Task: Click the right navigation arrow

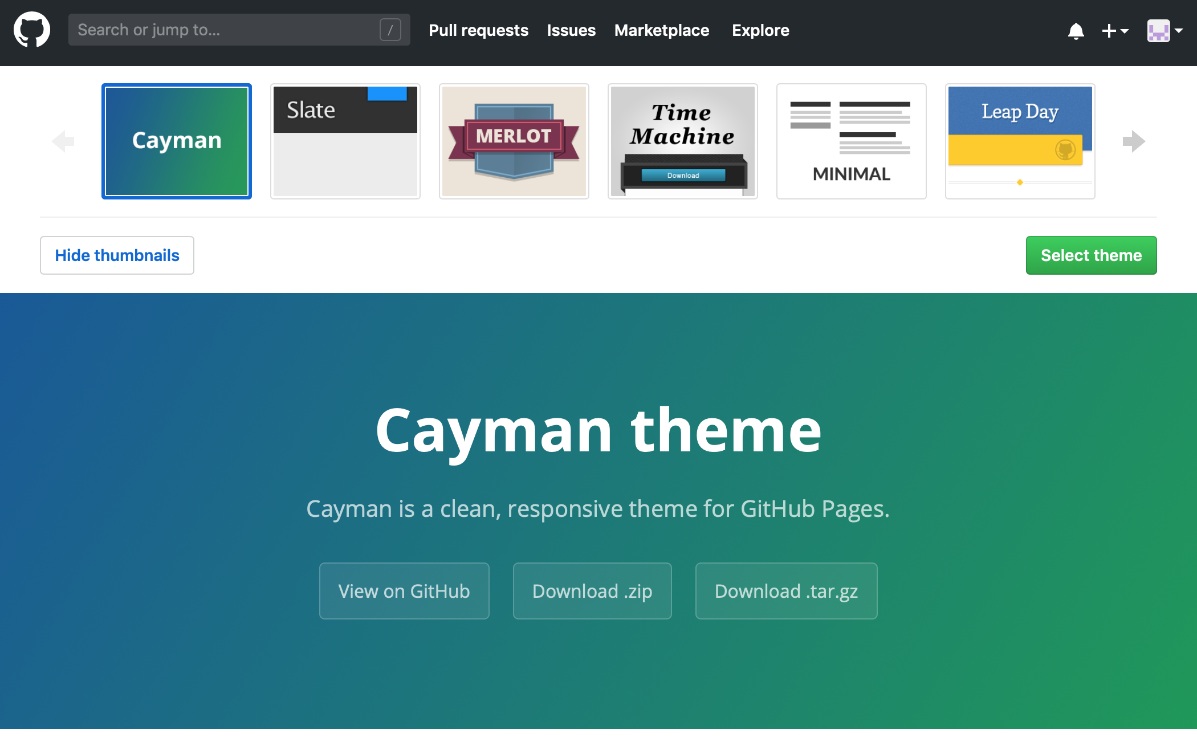Action: 1134,141
